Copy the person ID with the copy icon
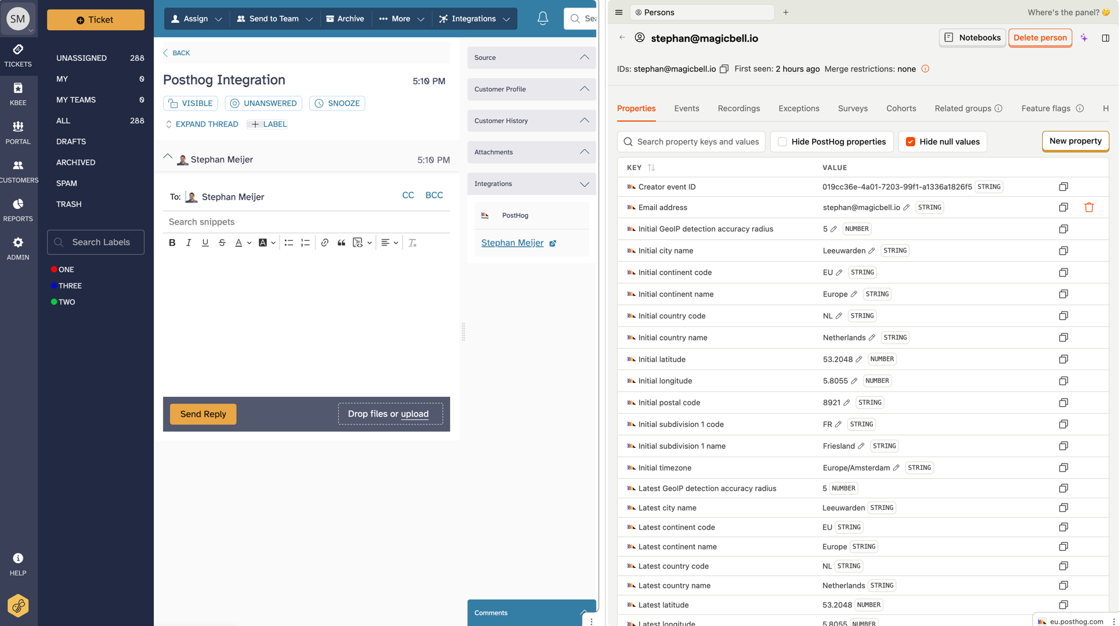 click(724, 68)
